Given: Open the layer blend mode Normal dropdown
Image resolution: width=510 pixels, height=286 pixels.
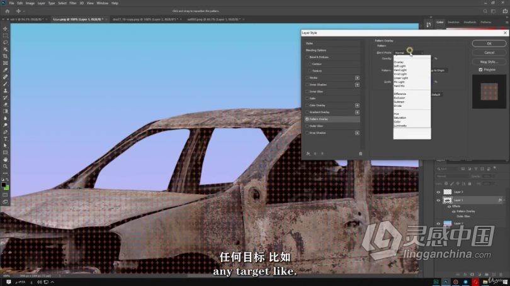Looking at the screenshot, I should (x=452, y=176).
